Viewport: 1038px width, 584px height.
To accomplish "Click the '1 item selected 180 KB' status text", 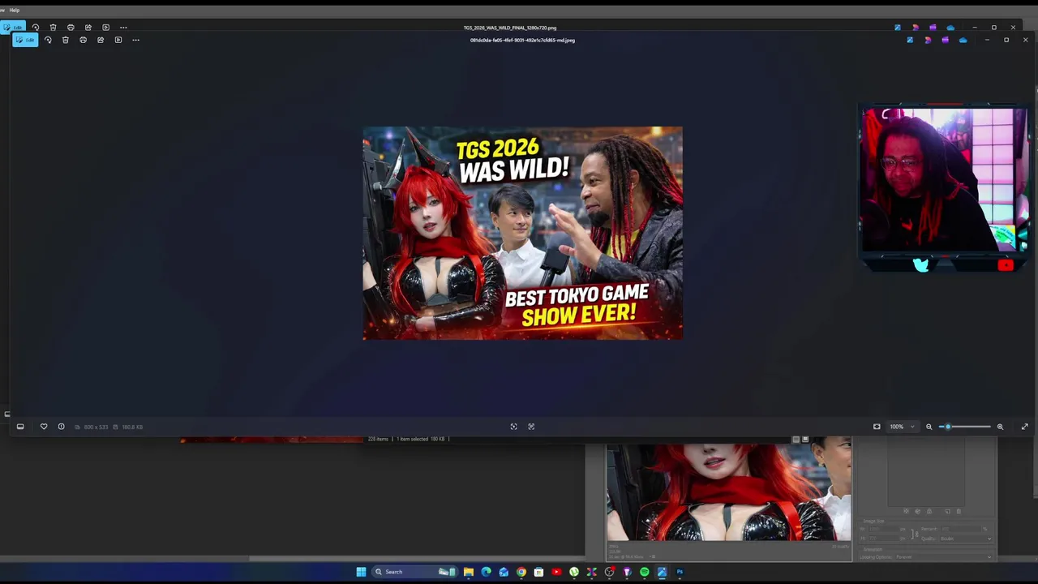I will point(420,439).
